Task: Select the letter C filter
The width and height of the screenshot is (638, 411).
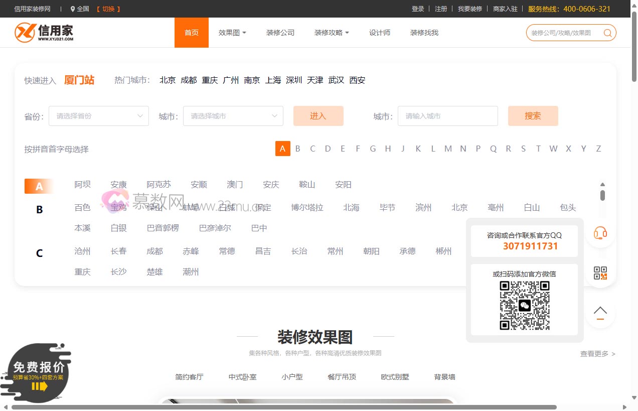Action: [312, 148]
